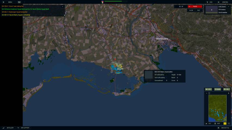Click END BATTLE button
Viewport: 232px width, 130px height.
(x=224, y=128)
